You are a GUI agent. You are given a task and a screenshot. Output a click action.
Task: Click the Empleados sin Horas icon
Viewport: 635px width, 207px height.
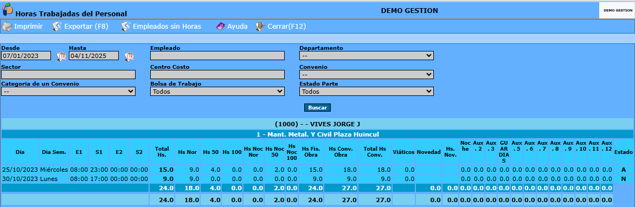[x=126, y=27]
